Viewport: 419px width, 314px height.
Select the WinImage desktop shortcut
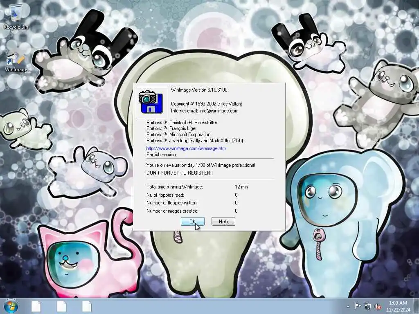tap(16, 63)
